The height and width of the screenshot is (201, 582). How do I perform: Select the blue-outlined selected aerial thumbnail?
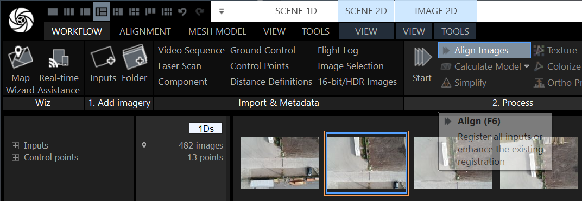coord(366,163)
